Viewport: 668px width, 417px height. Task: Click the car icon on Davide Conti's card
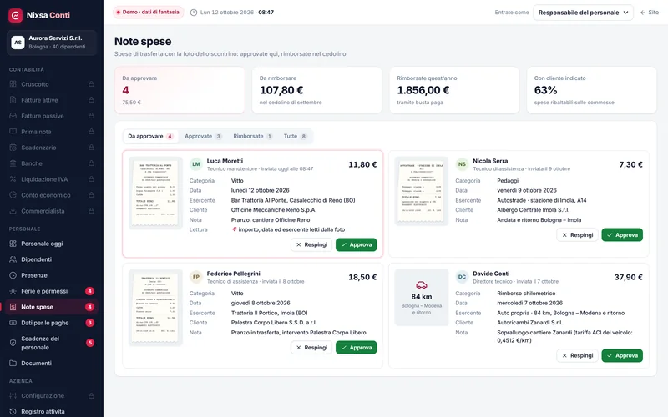422,285
